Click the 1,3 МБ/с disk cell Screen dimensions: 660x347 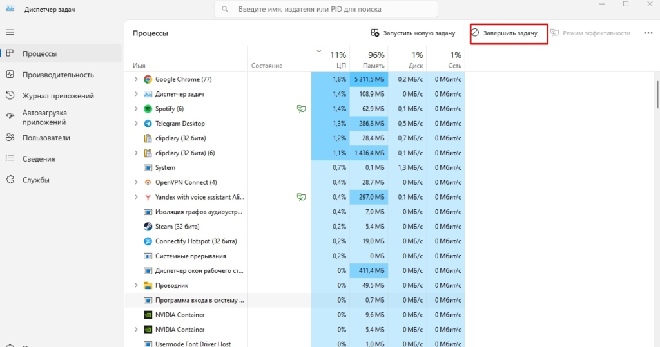point(407,167)
